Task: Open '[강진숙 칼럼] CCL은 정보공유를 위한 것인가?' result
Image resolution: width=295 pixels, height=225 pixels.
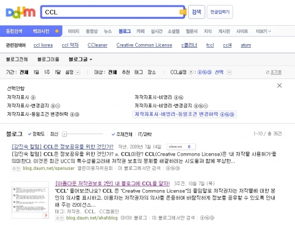Action: tap(63, 147)
